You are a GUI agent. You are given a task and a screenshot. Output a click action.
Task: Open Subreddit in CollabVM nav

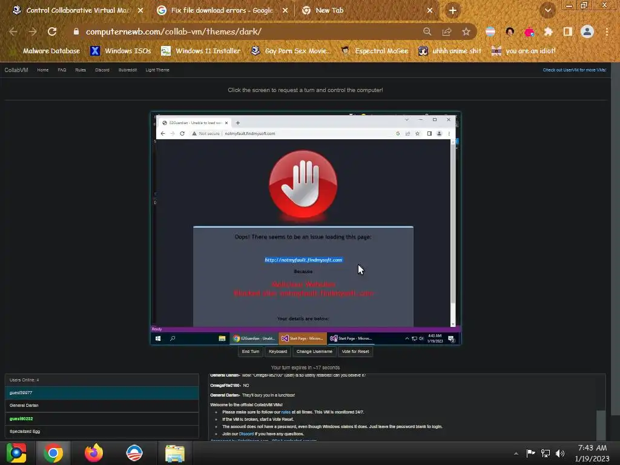pyautogui.click(x=127, y=70)
